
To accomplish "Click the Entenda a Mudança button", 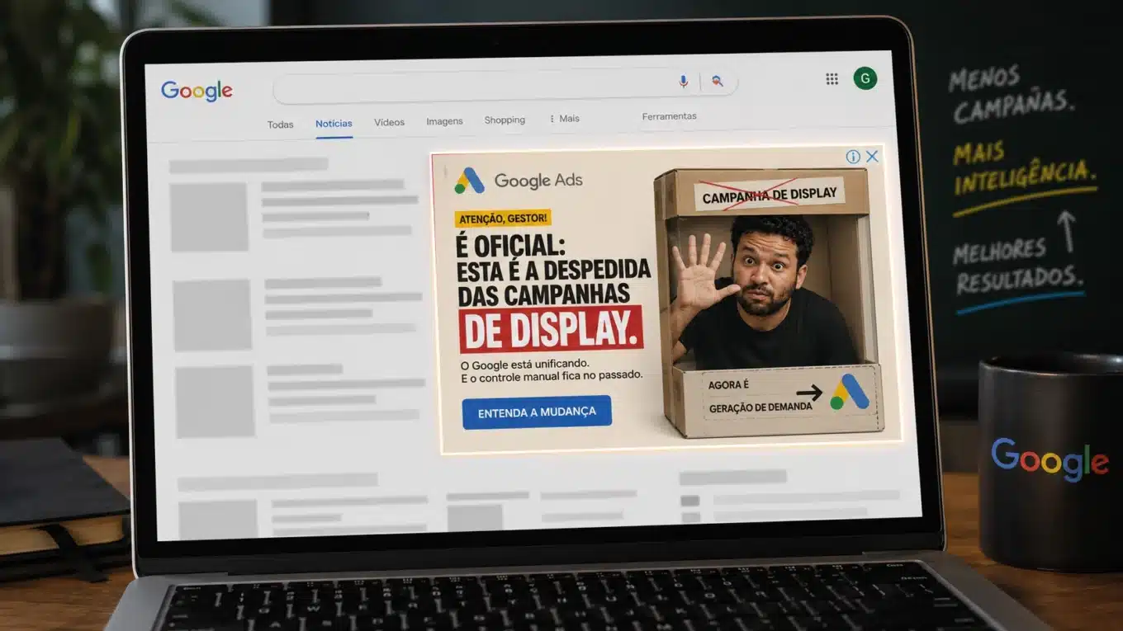I will 537,412.
